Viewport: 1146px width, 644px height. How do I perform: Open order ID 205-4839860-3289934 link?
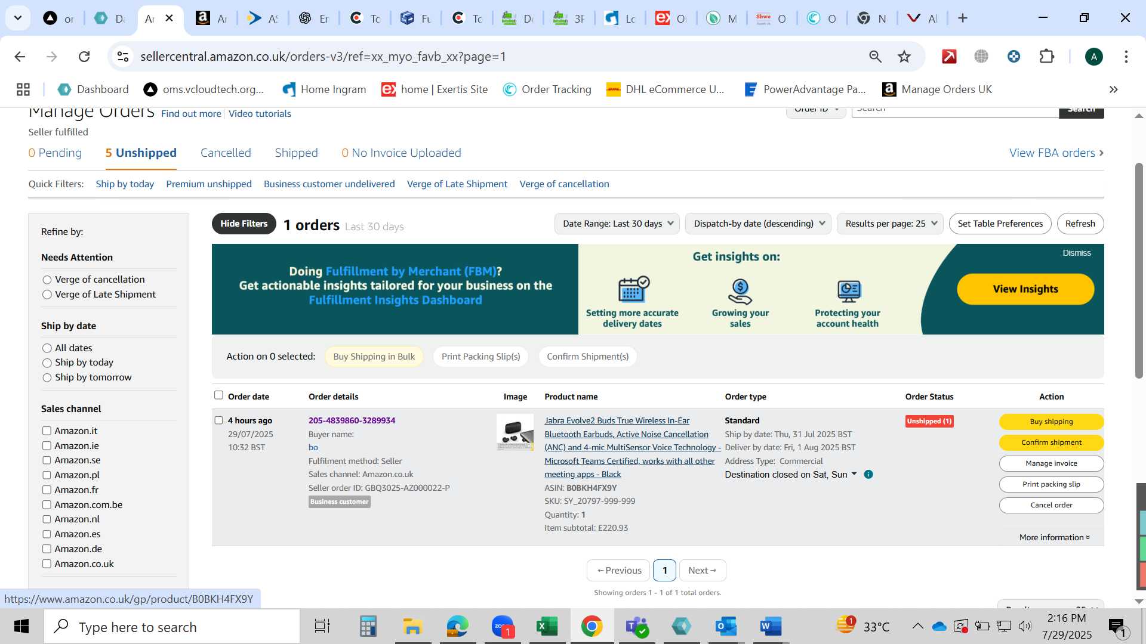click(352, 420)
